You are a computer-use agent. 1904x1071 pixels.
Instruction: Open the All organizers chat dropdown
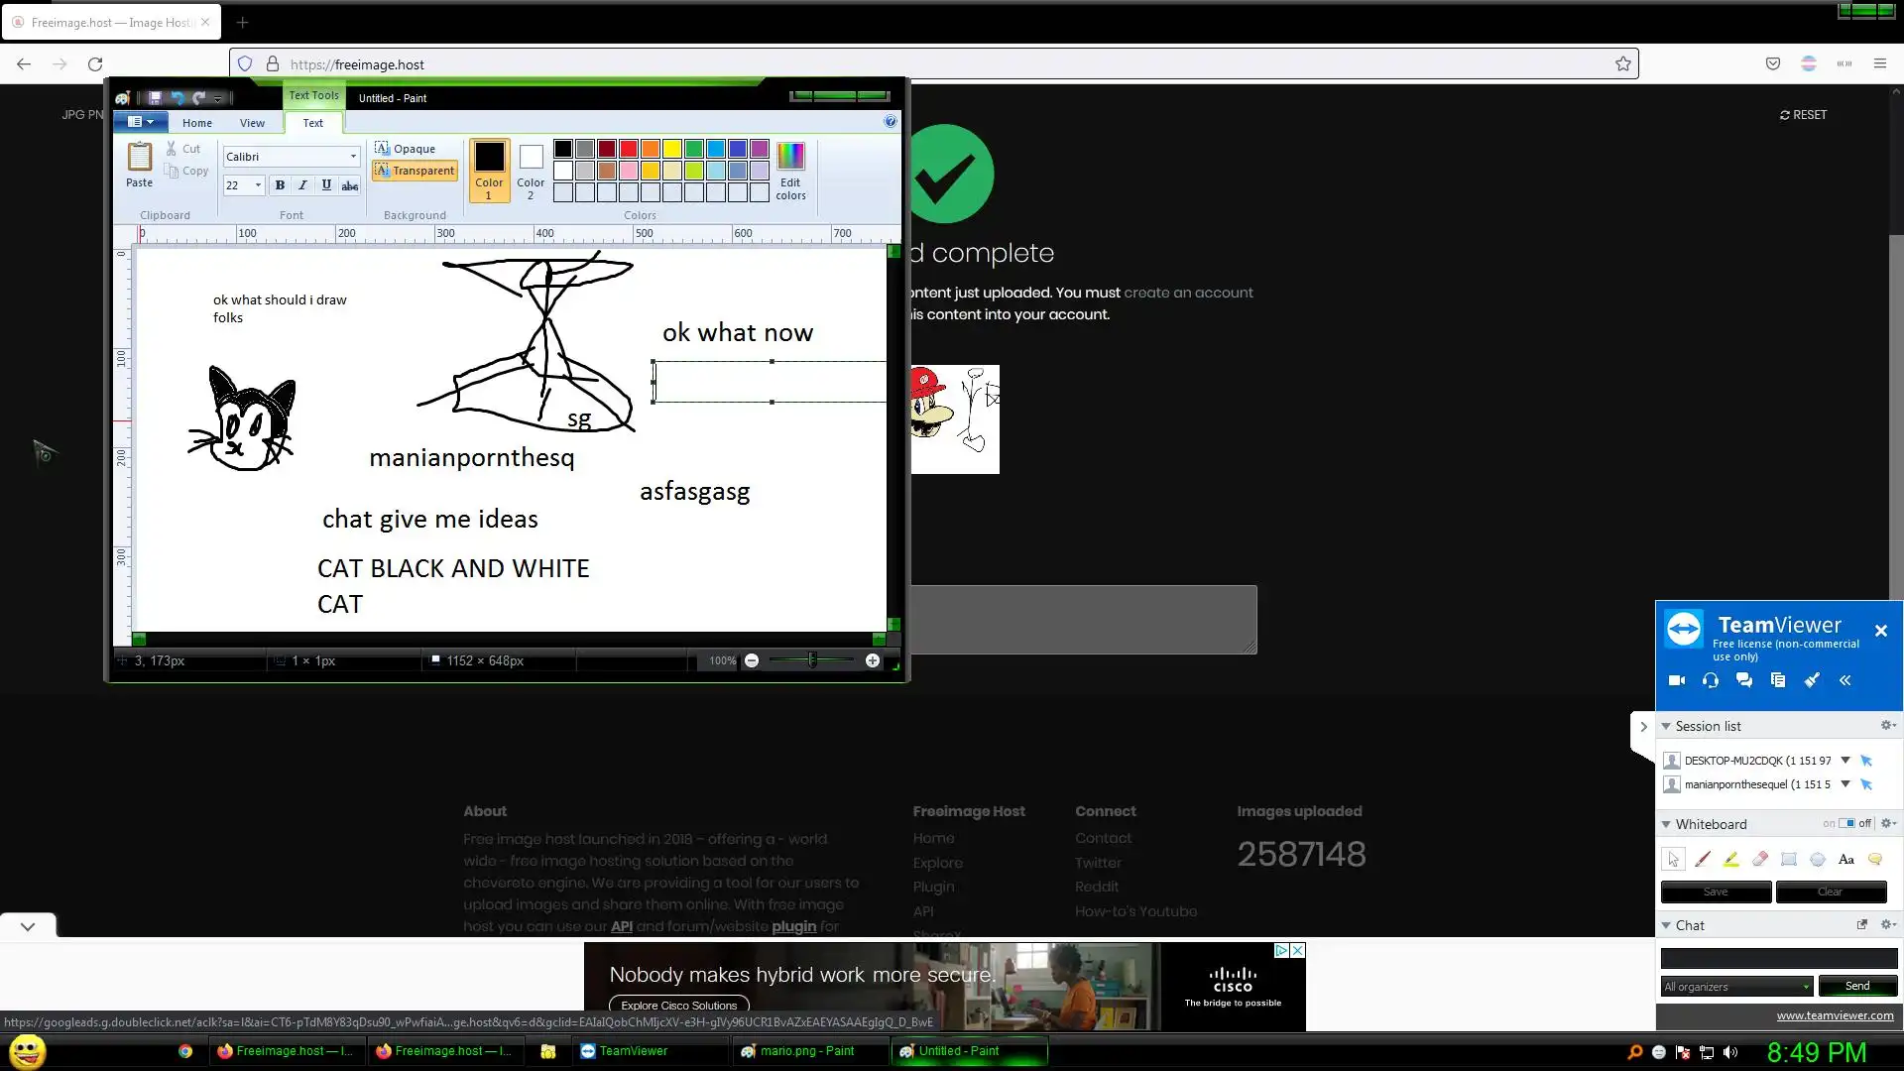tap(1736, 987)
